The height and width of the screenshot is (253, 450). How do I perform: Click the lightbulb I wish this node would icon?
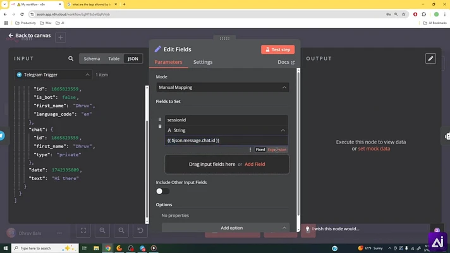(x=307, y=229)
